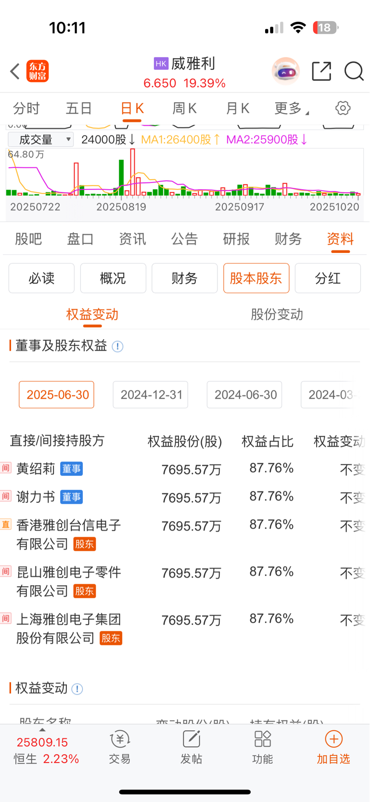Tap the tallest red volume bar
370x802 pixels.
[133, 172]
